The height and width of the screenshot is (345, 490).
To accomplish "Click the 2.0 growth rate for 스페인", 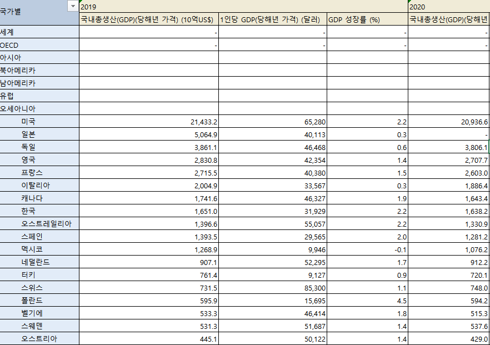I will coord(367,237).
